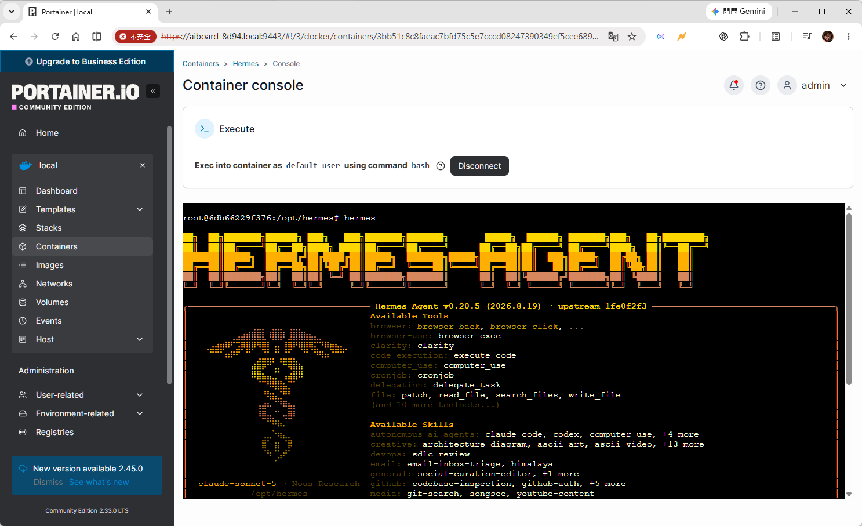Open the help question mark menu
862x526 pixels.
761,85
